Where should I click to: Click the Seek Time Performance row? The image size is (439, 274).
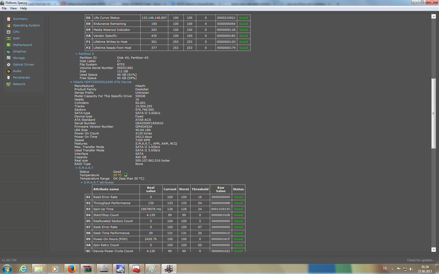165,233
